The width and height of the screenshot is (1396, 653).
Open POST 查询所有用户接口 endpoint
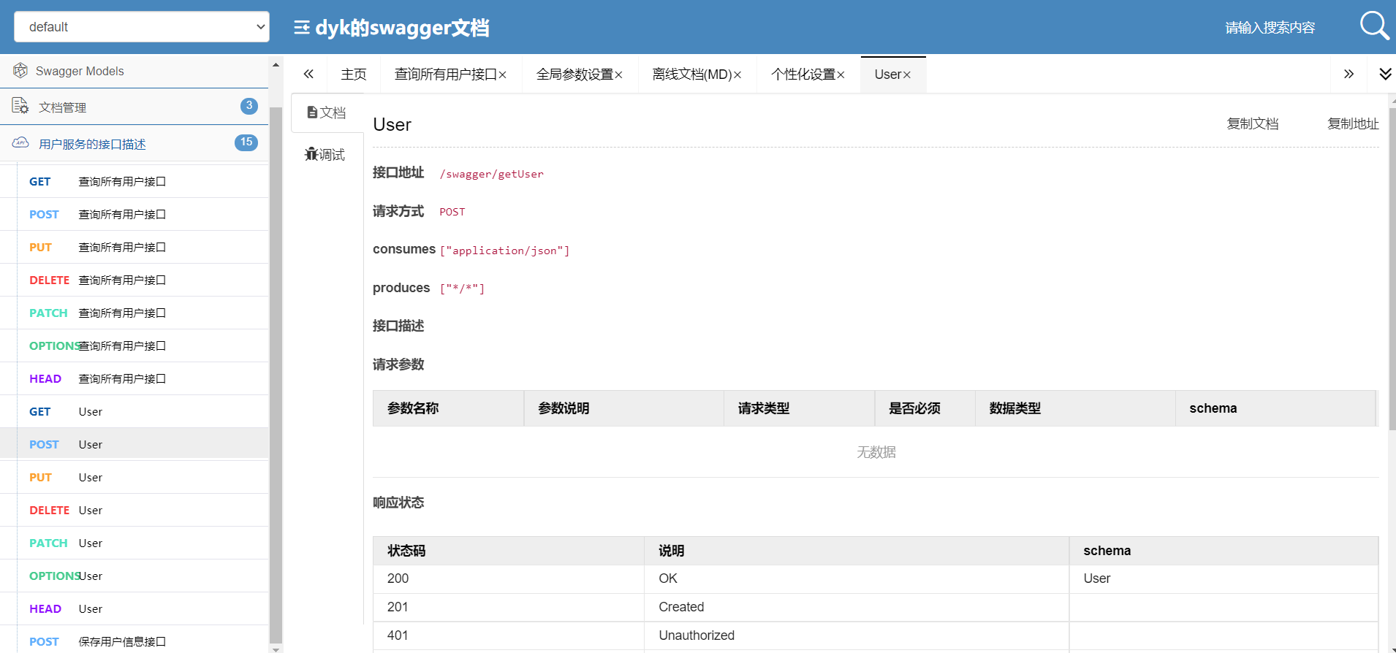134,214
